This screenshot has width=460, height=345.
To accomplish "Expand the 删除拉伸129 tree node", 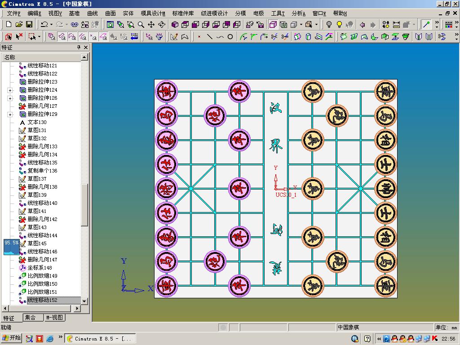I will pos(10,115).
